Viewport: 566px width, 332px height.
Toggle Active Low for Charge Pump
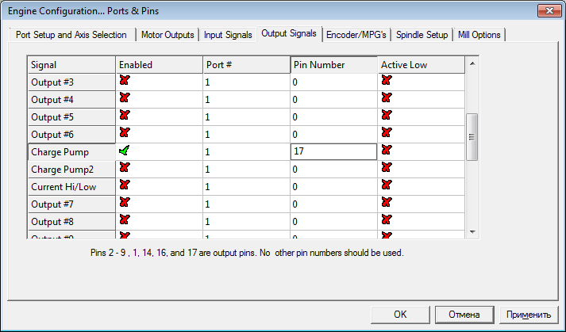click(x=387, y=150)
